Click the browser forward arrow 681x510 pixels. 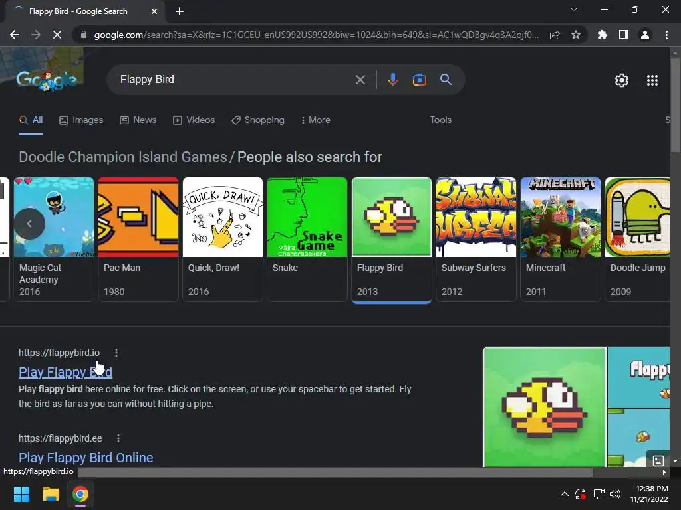tap(36, 35)
